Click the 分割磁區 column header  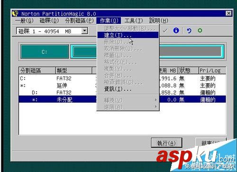(x=37, y=70)
